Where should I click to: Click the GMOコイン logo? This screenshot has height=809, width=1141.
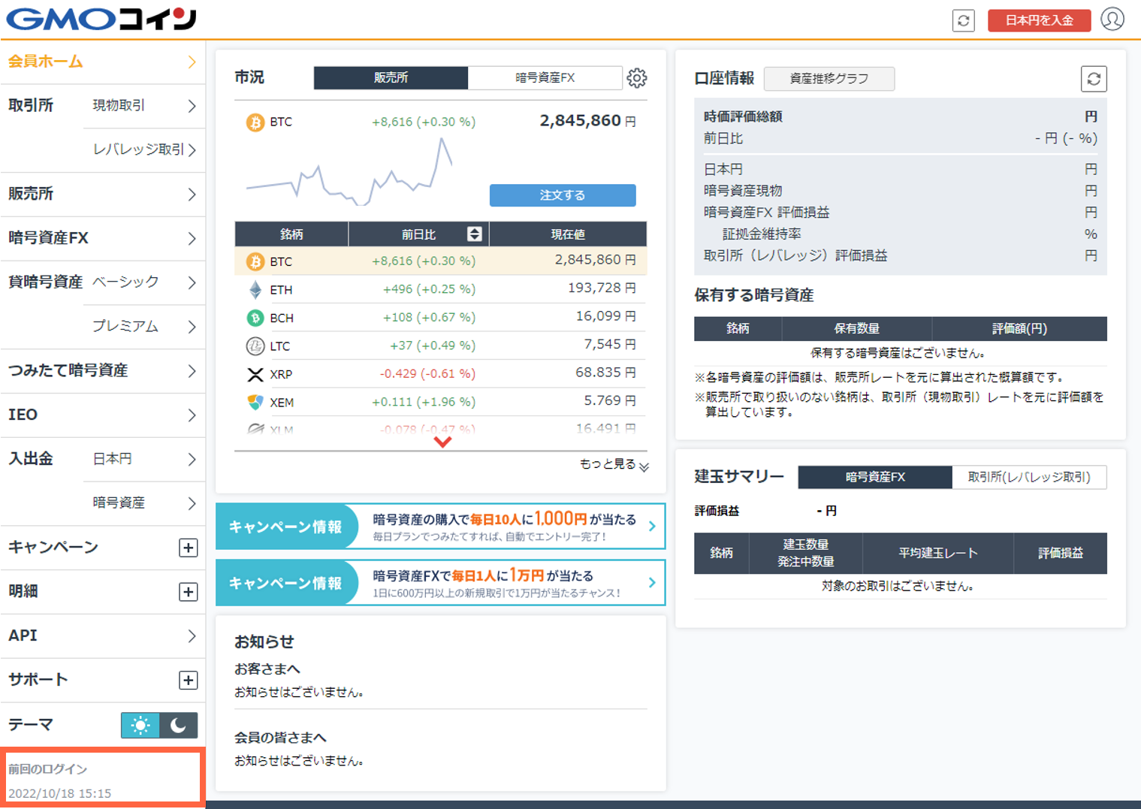pyautogui.click(x=102, y=19)
